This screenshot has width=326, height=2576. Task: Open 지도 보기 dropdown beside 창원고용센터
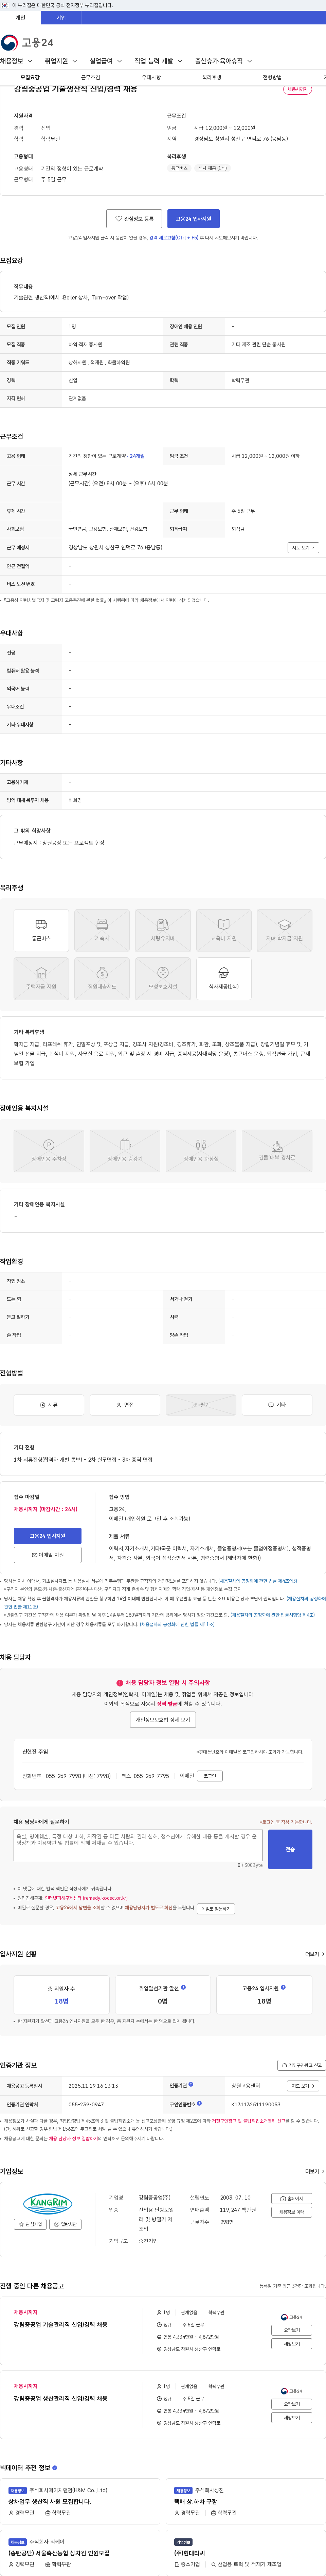click(303, 2086)
